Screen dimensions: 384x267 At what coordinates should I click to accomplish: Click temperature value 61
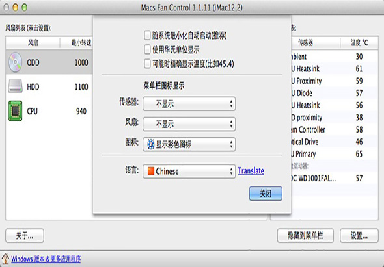(x=359, y=69)
